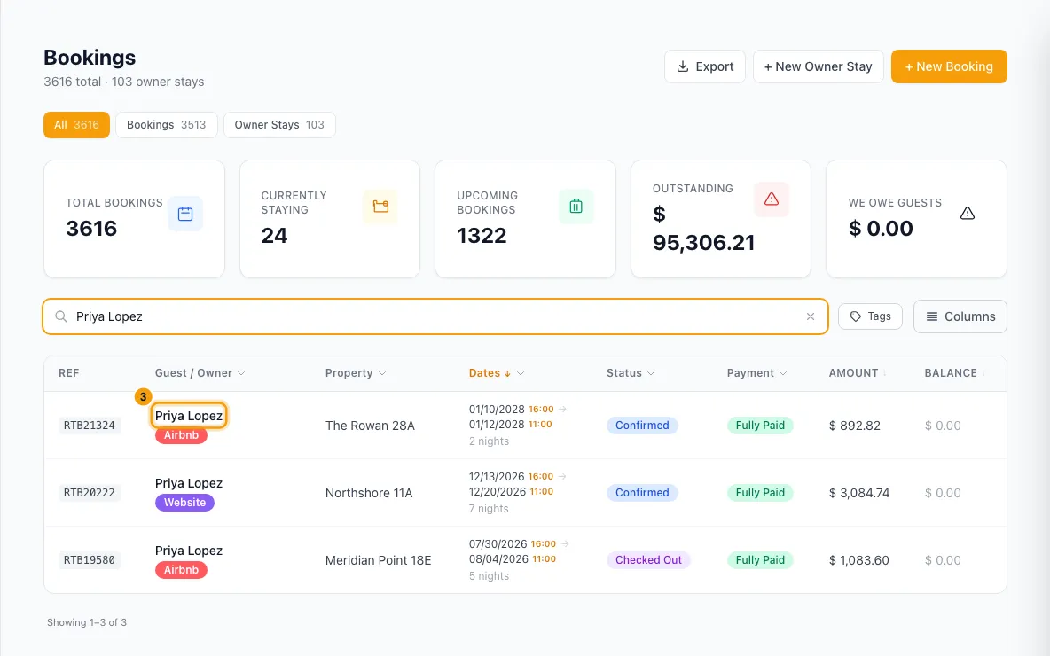Click the Upcoming Bookings 1322 value
Viewport: 1050px width, 656px height.
tap(482, 236)
